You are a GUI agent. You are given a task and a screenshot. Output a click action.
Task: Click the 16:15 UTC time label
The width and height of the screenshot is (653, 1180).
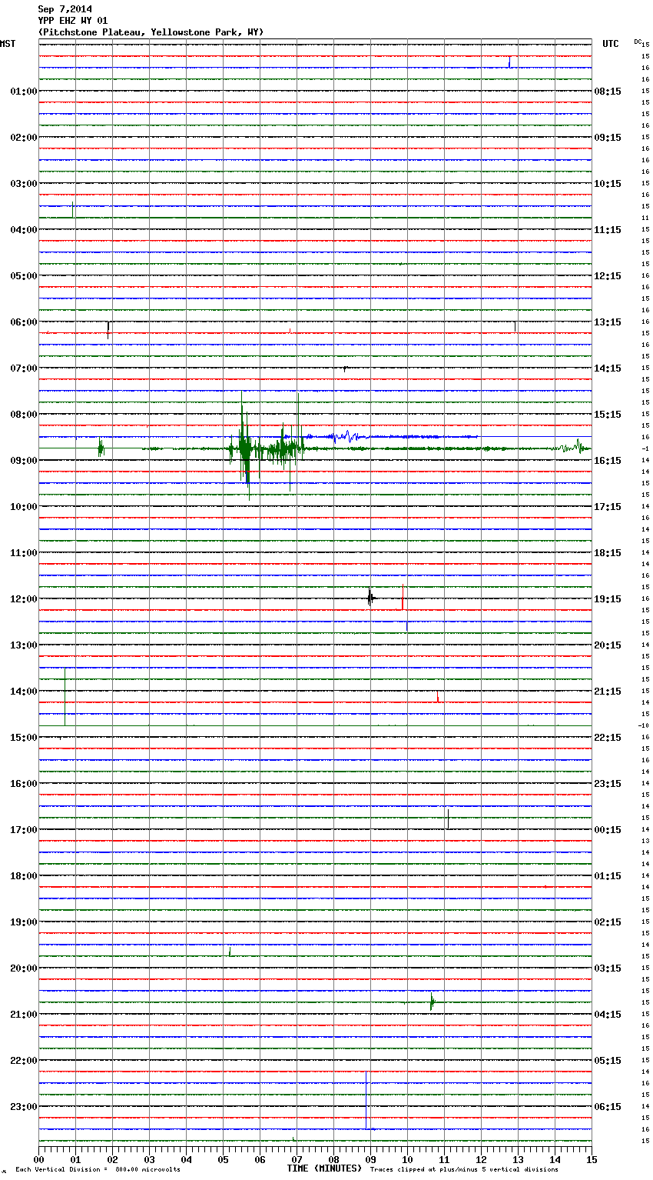point(608,460)
